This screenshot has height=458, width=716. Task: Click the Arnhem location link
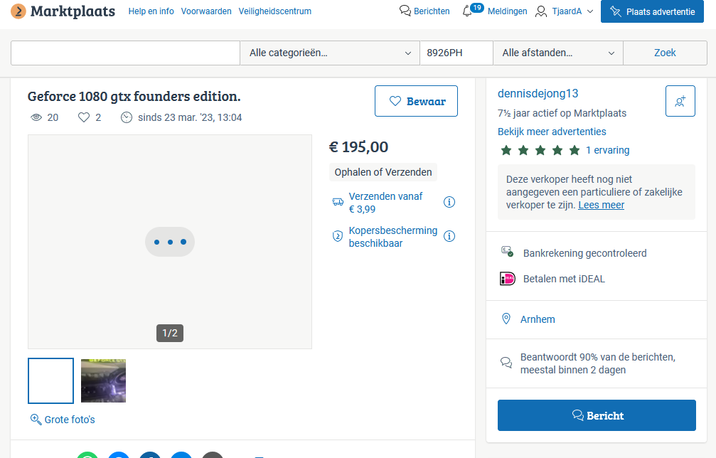[538, 319]
